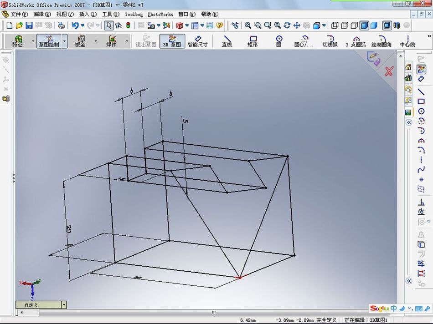This screenshot has height=324, width=433.
Task: Select the 中心线 centerline tool
Action: 407,41
